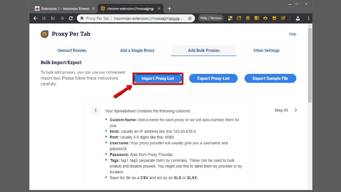
Task: Click the window switch extension icon
Action: pos(230,18)
